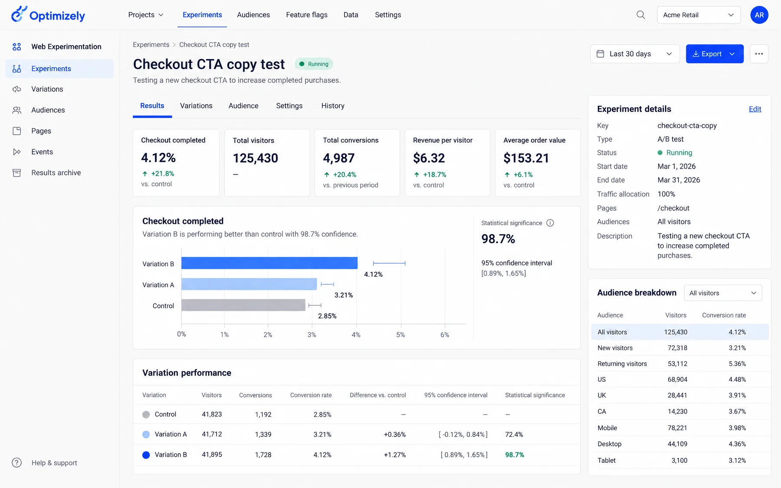Click the light blue Variation A dot

tap(146, 434)
